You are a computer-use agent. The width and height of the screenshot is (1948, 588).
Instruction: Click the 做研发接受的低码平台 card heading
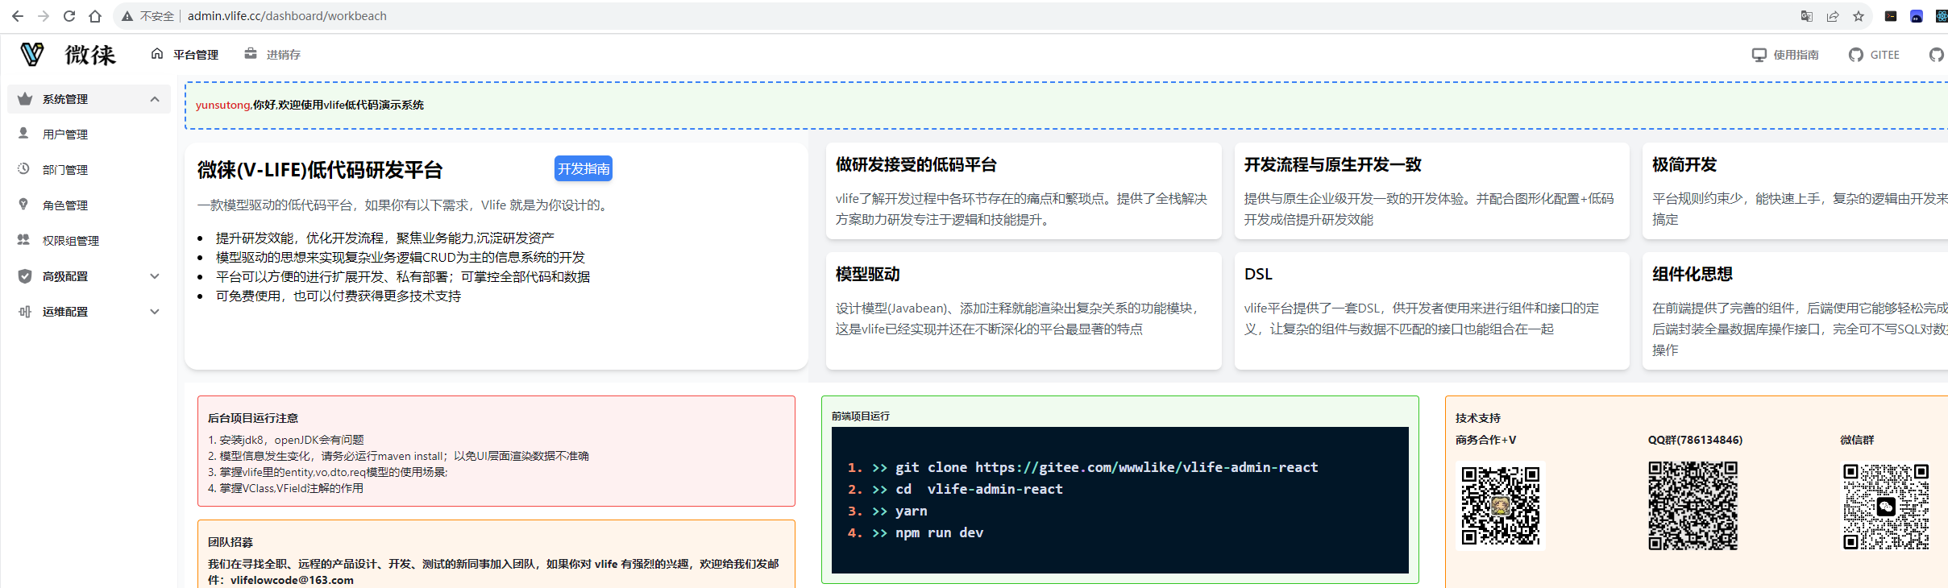coord(916,165)
